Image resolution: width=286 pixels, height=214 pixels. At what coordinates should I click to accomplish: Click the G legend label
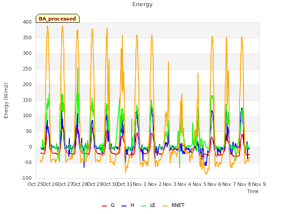(x=113, y=205)
